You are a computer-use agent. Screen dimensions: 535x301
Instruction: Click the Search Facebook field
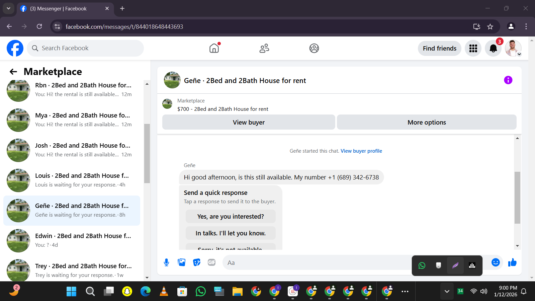click(x=85, y=48)
